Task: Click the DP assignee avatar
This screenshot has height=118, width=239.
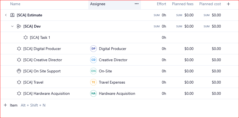Action: (x=93, y=49)
